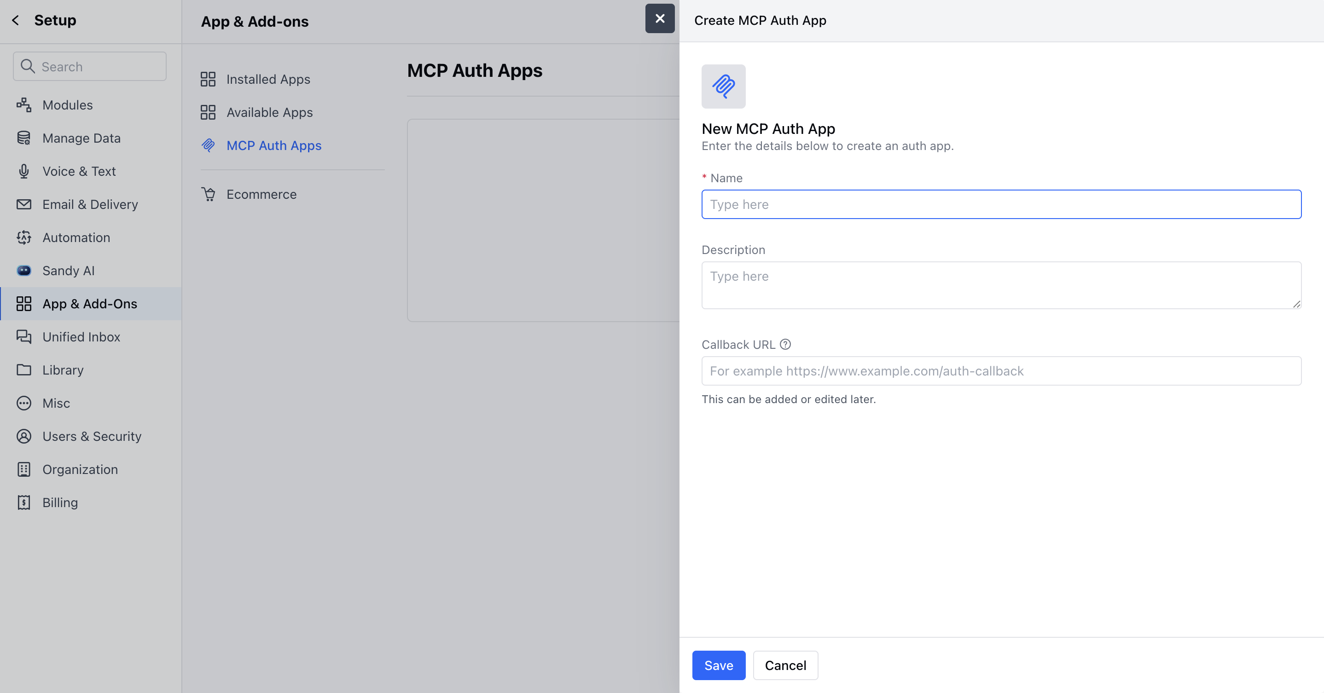Click the Setup sidebar search box

pos(90,66)
